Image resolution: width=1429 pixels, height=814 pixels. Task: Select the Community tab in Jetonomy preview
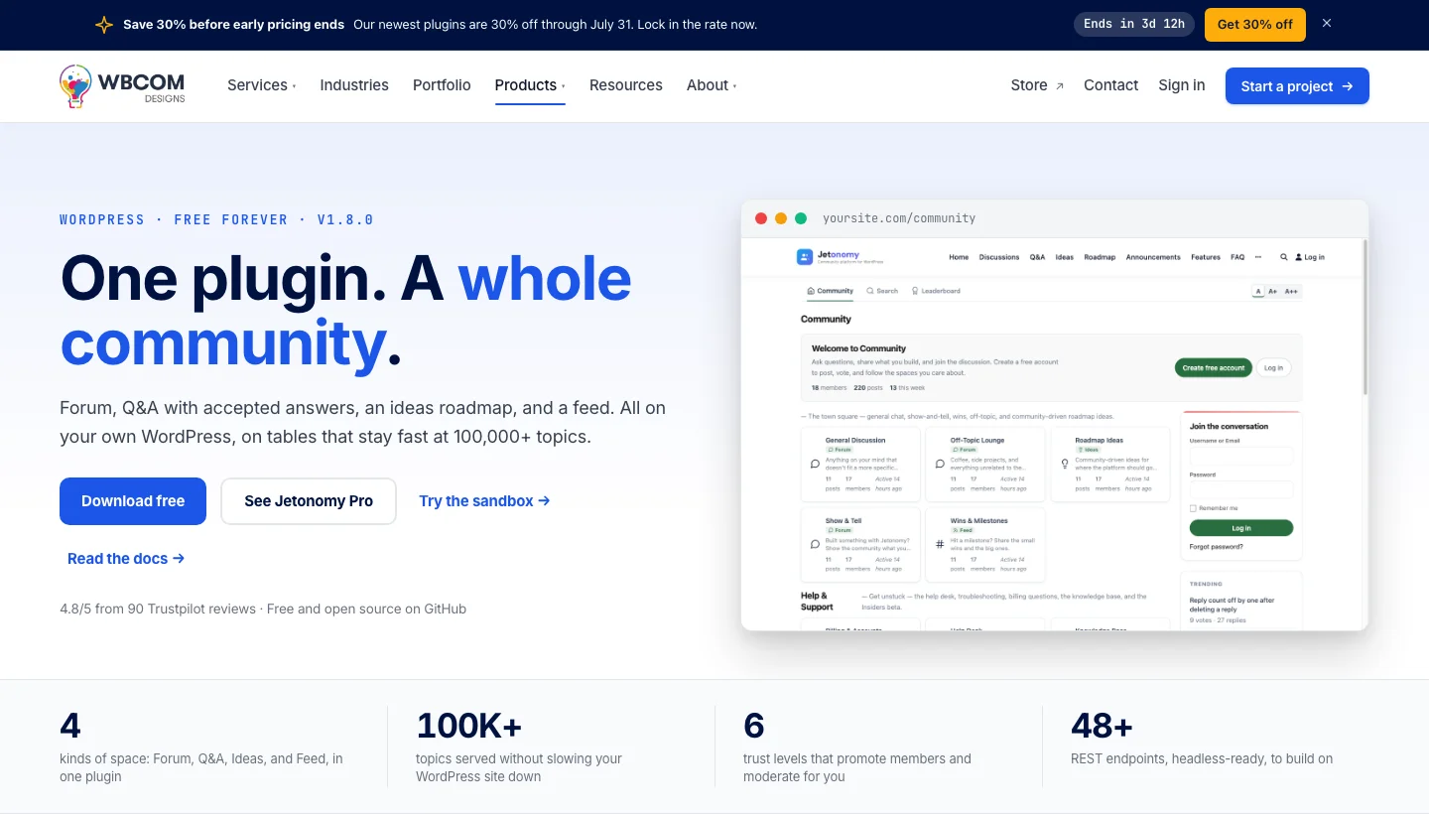pos(829,291)
